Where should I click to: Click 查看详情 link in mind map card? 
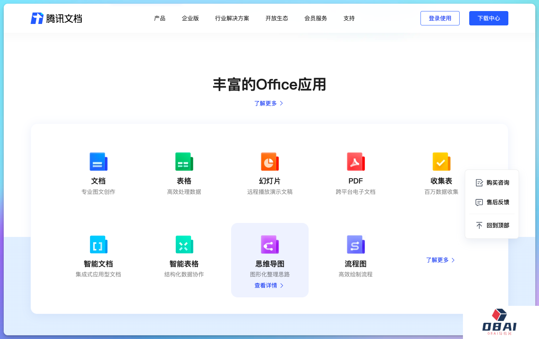click(269, 286)
